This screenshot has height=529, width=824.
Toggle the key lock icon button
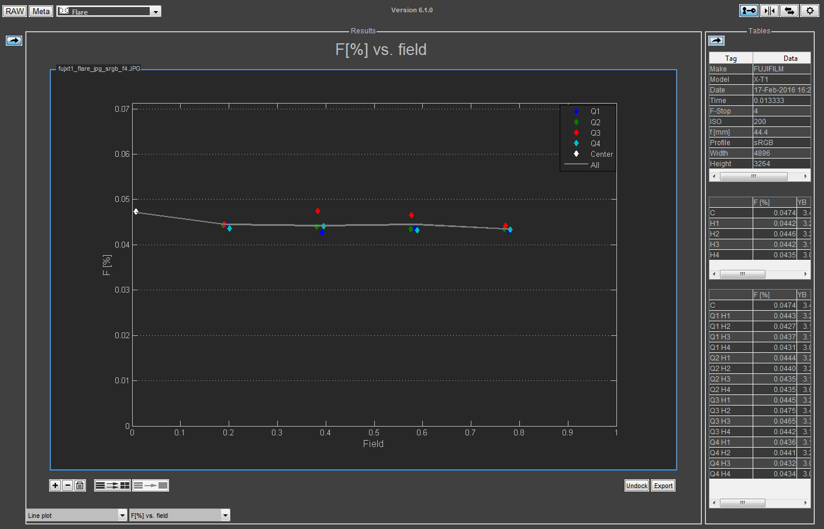tap(749, 11)
